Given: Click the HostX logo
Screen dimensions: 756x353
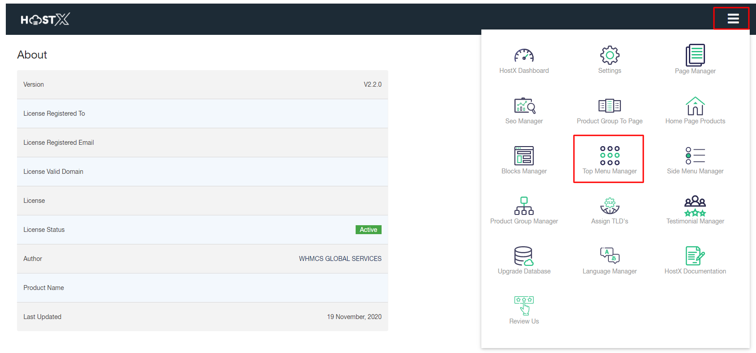Looking at the screenshot, I should coord(45,19).
